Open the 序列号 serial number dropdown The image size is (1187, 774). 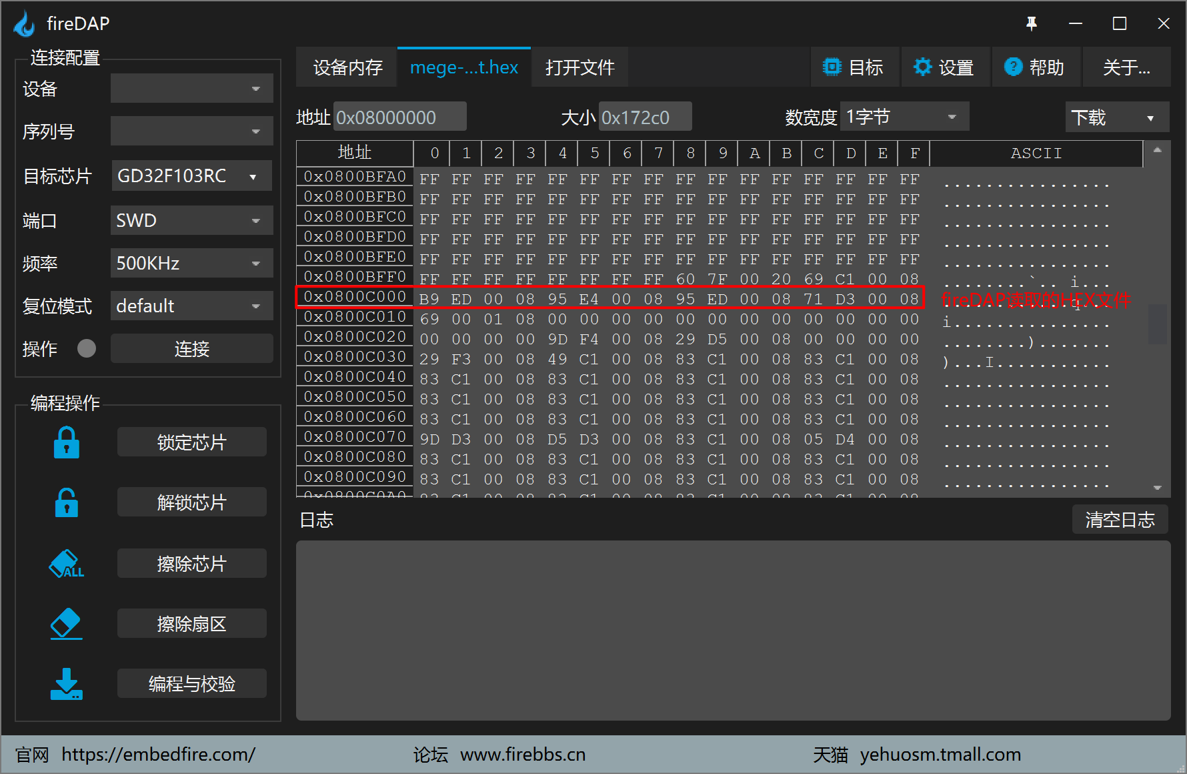192,131
